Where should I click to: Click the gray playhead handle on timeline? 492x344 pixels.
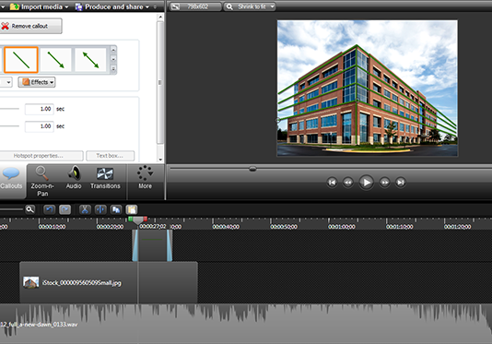pos(138,220)
